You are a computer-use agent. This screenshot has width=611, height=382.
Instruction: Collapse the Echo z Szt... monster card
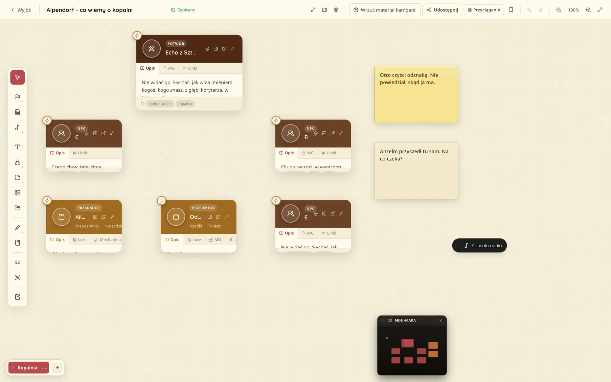[x=233, y=49]
